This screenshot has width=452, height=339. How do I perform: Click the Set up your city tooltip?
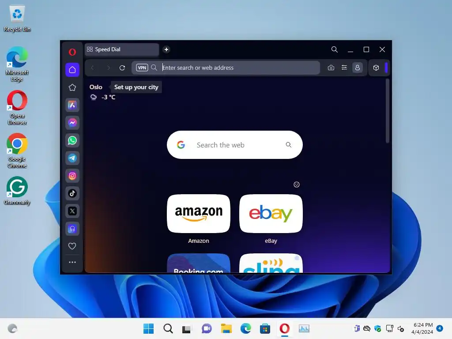point(136,87)
